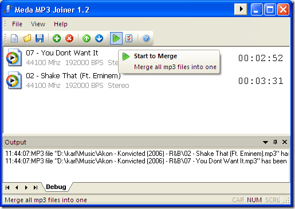Click the title bar arrow button beside minimize
295x209 pixels.
coord(241,9)
